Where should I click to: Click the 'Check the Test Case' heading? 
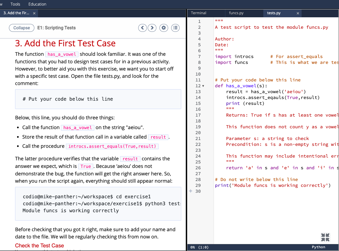pos(39,245)
